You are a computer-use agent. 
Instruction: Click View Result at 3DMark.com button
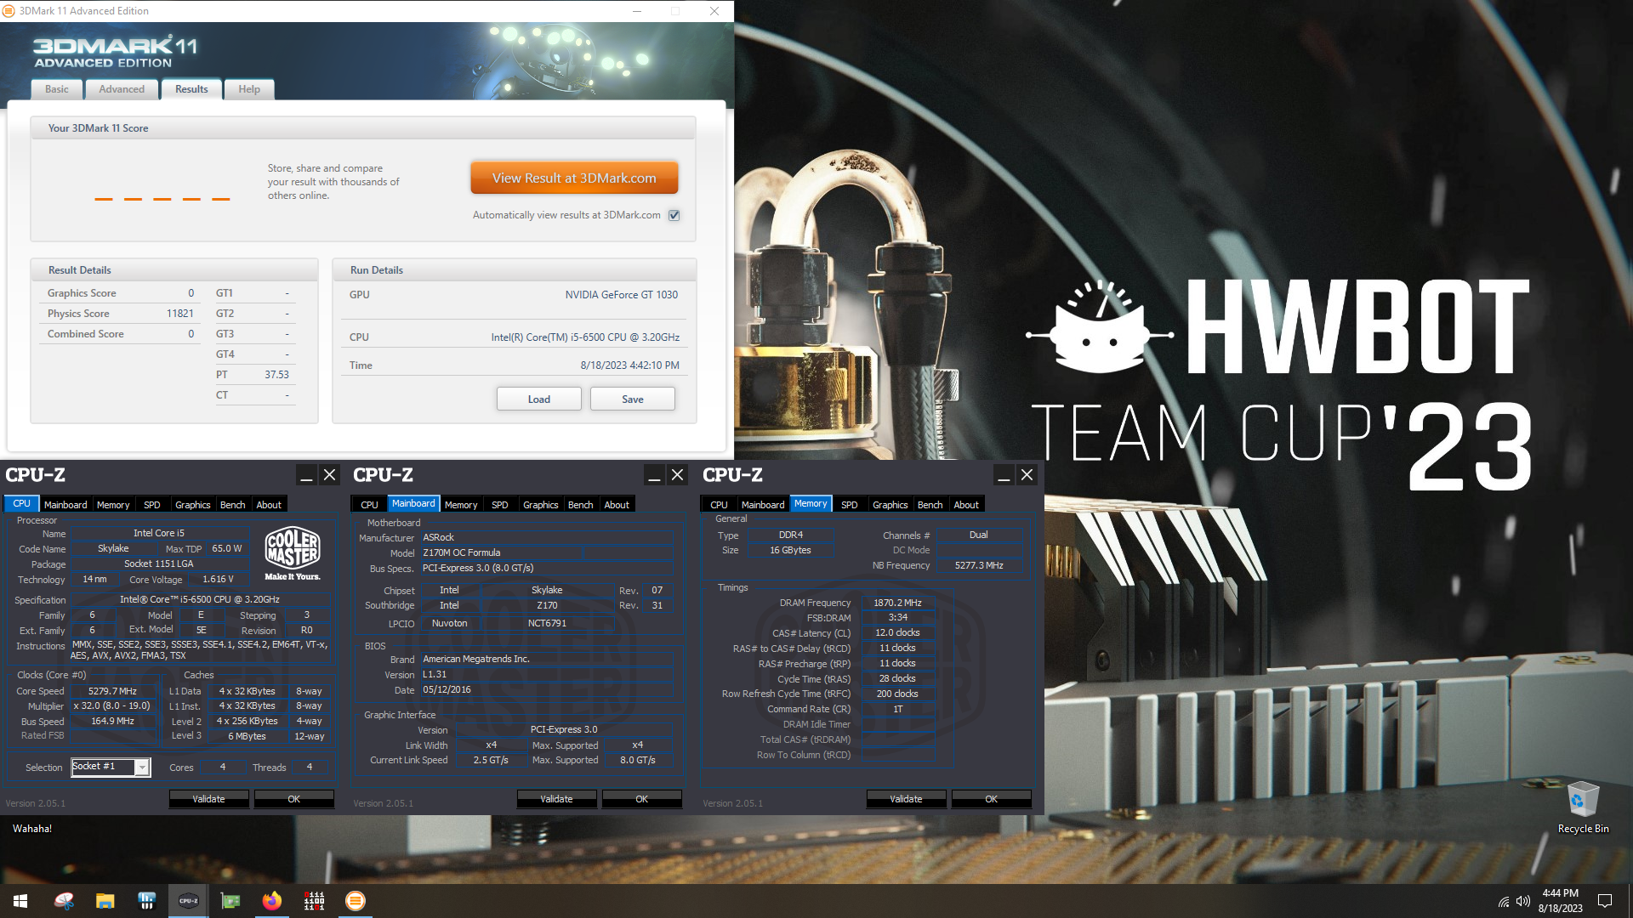click(574, 178)
